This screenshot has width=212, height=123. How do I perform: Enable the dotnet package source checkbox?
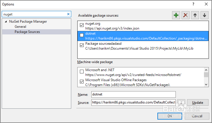click(82, 35)
